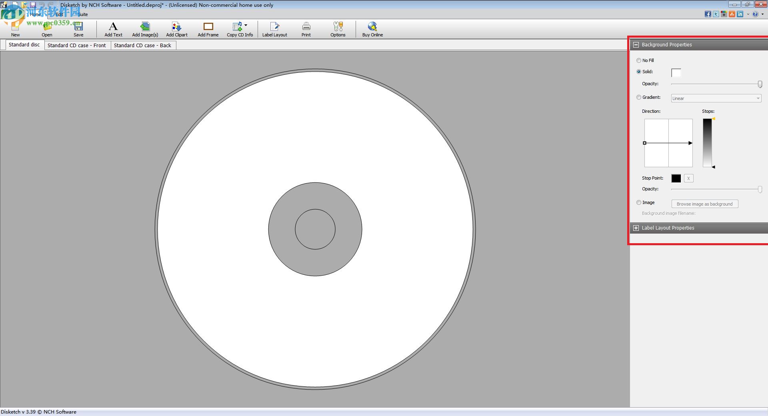Open the Standard CD case - Back tab
The image size is (768, 416).
pos(143,45)
